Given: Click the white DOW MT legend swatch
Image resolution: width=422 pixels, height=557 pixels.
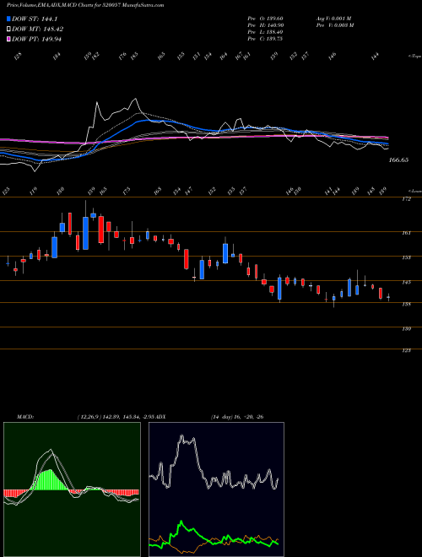Looking at the screenshot, I should 8,30.
